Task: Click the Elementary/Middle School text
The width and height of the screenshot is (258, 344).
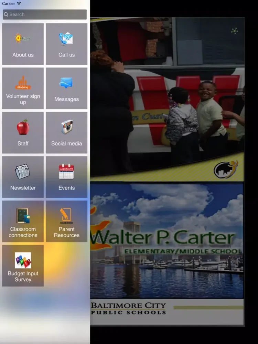Action: tap(183, 251)
